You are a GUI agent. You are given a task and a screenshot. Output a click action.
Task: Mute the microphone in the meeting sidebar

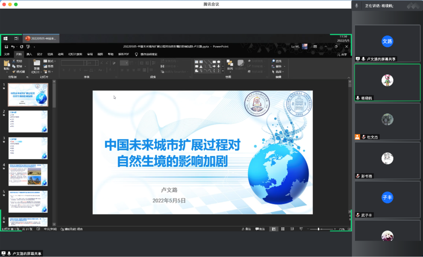(x=356, y=5)
